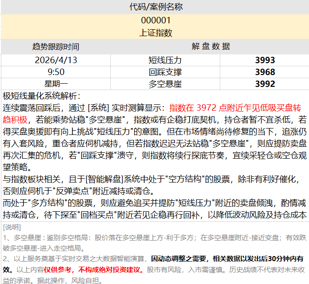Viewport: 309px width, 284px height.
Task: Click the 趋势跟踪时间 column header
Action: pos(55,47)
